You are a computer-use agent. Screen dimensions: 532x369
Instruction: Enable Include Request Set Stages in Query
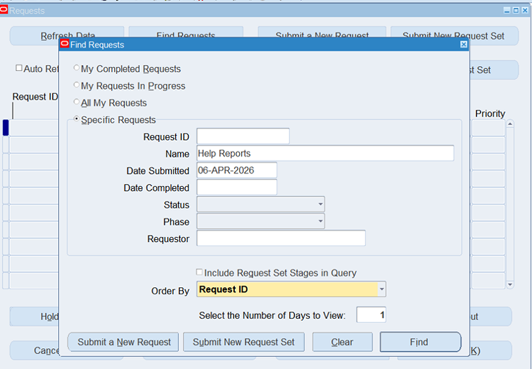[199, 273]
